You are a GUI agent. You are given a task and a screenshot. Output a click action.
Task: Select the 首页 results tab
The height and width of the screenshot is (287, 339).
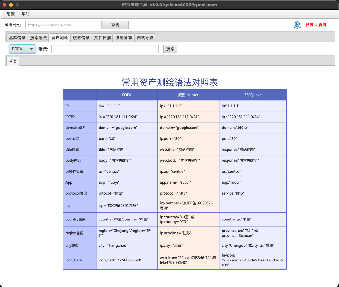point(13,61)
